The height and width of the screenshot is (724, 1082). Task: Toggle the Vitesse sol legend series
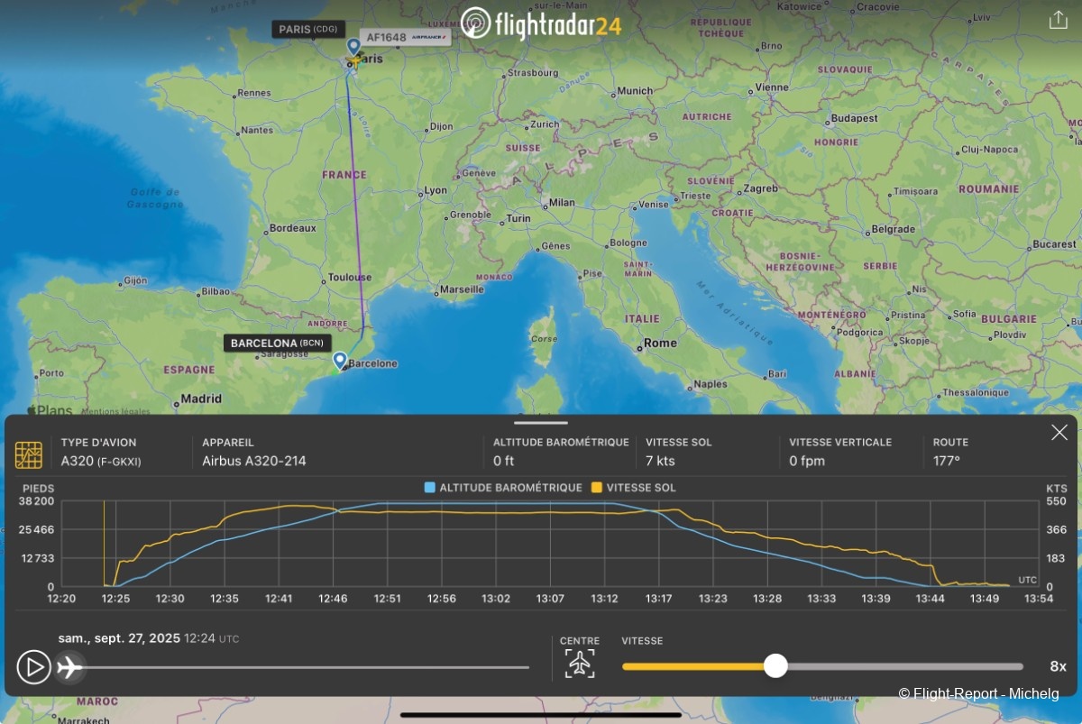coord(633,488)
